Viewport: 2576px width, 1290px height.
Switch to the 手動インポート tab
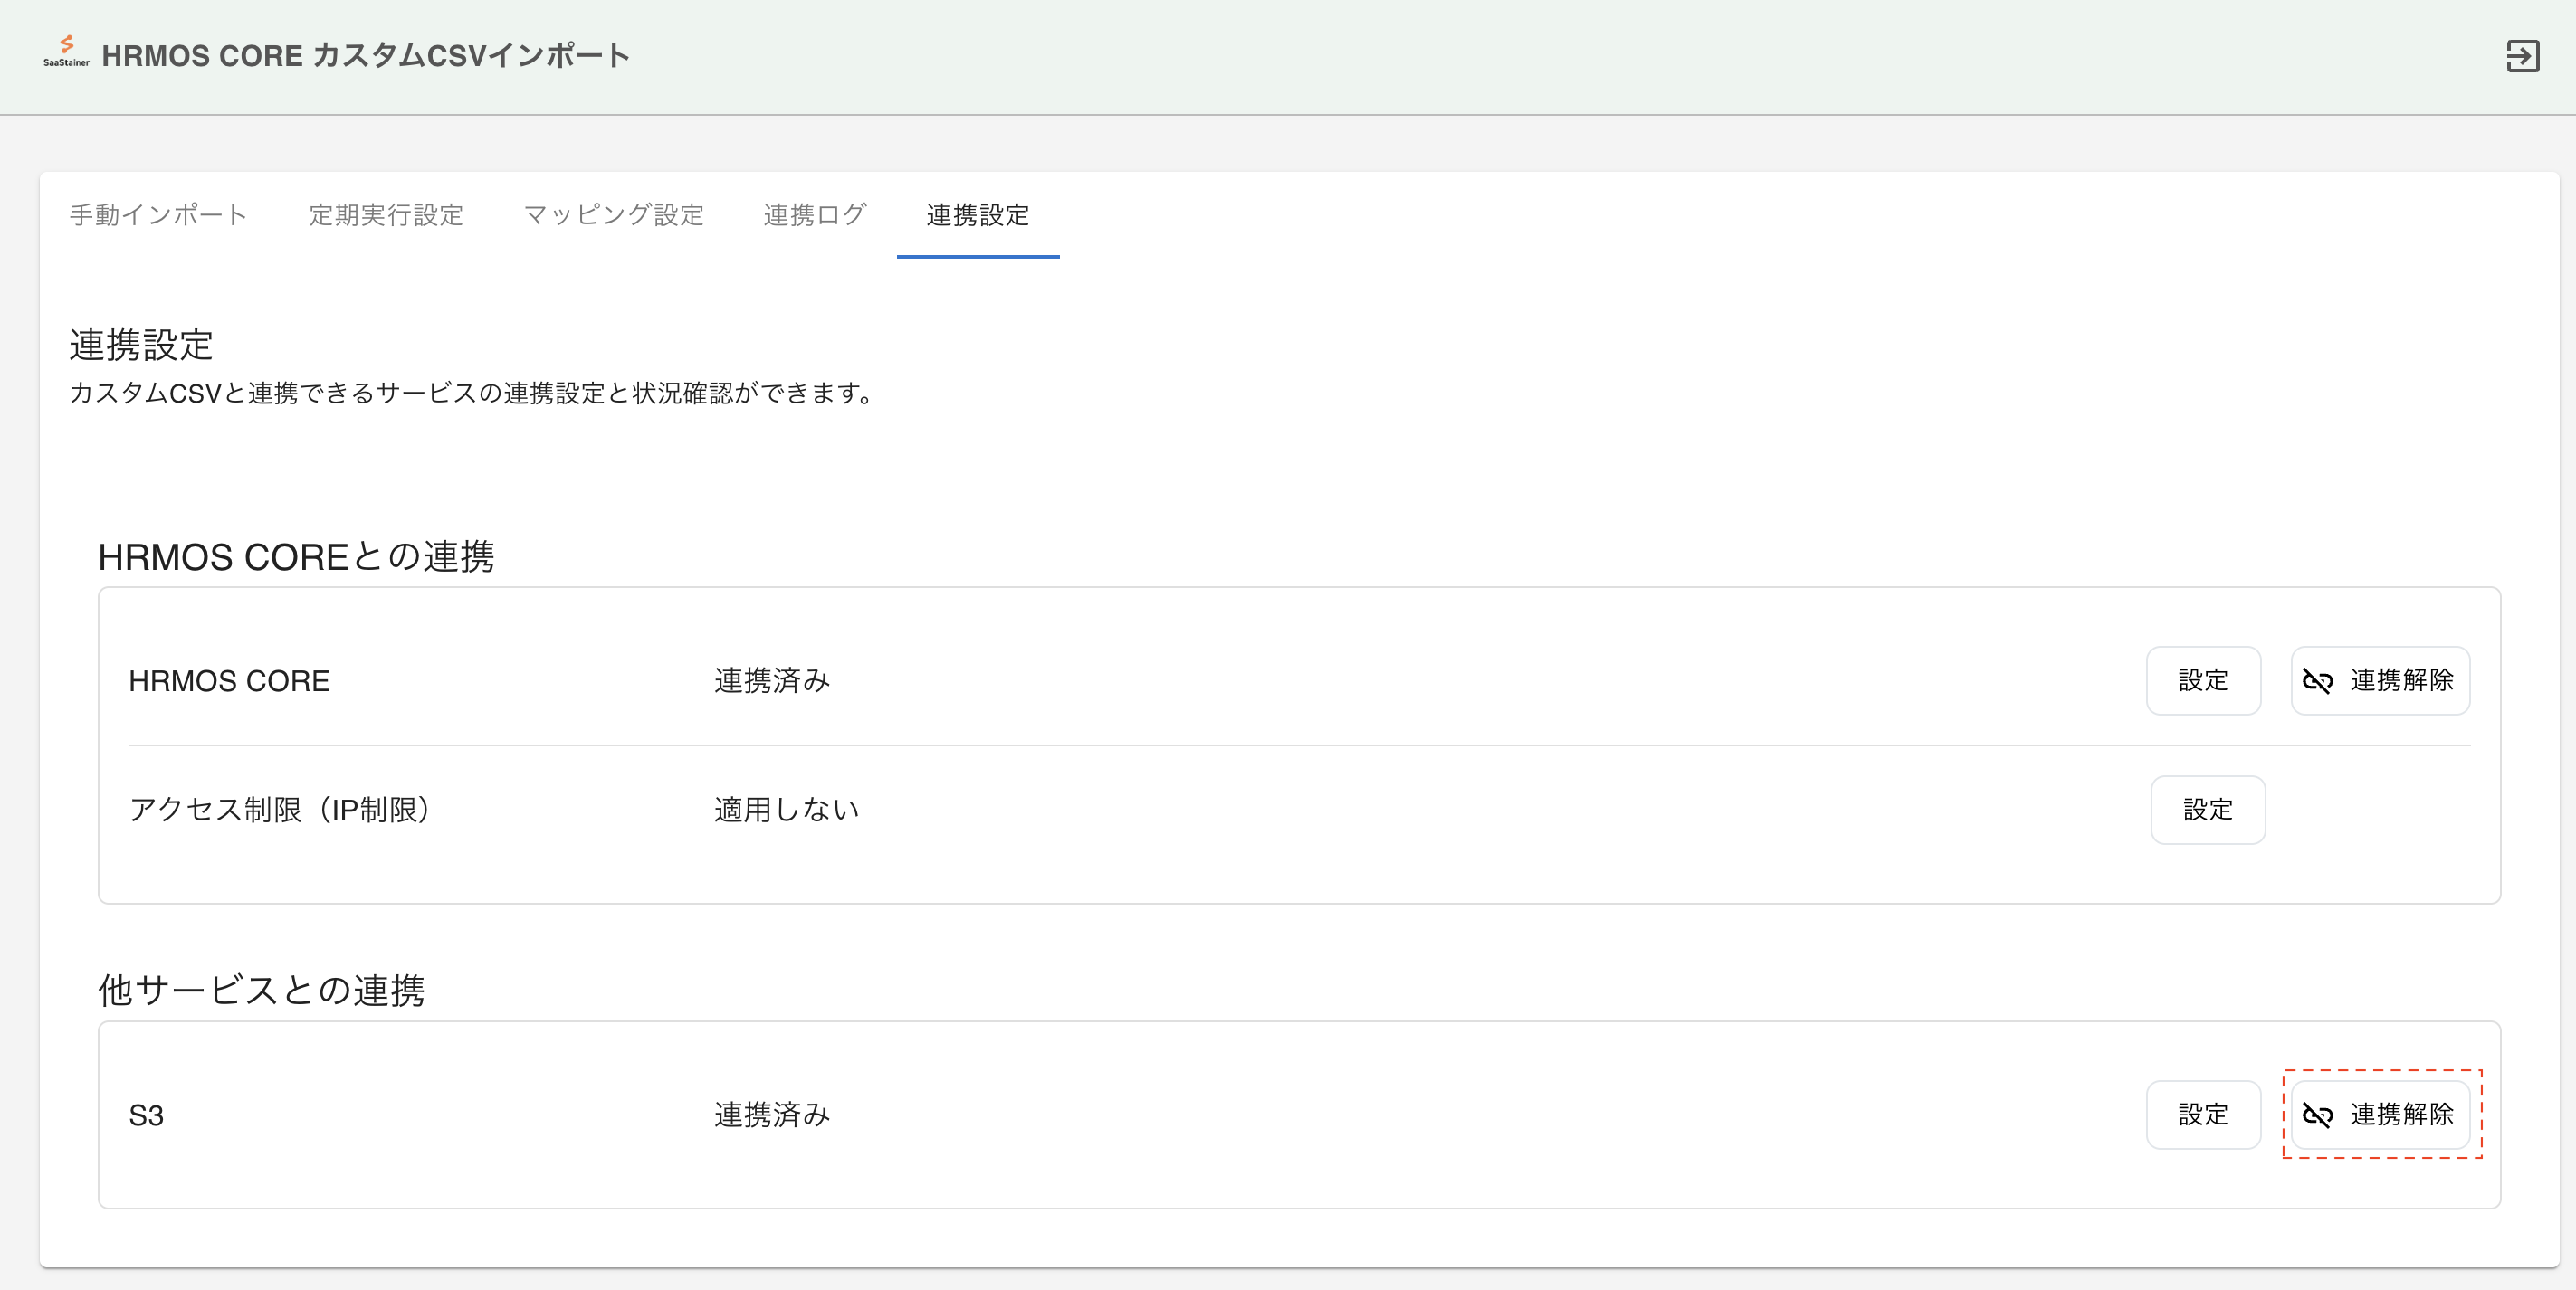pyautogui.click(x=158, y=214)
